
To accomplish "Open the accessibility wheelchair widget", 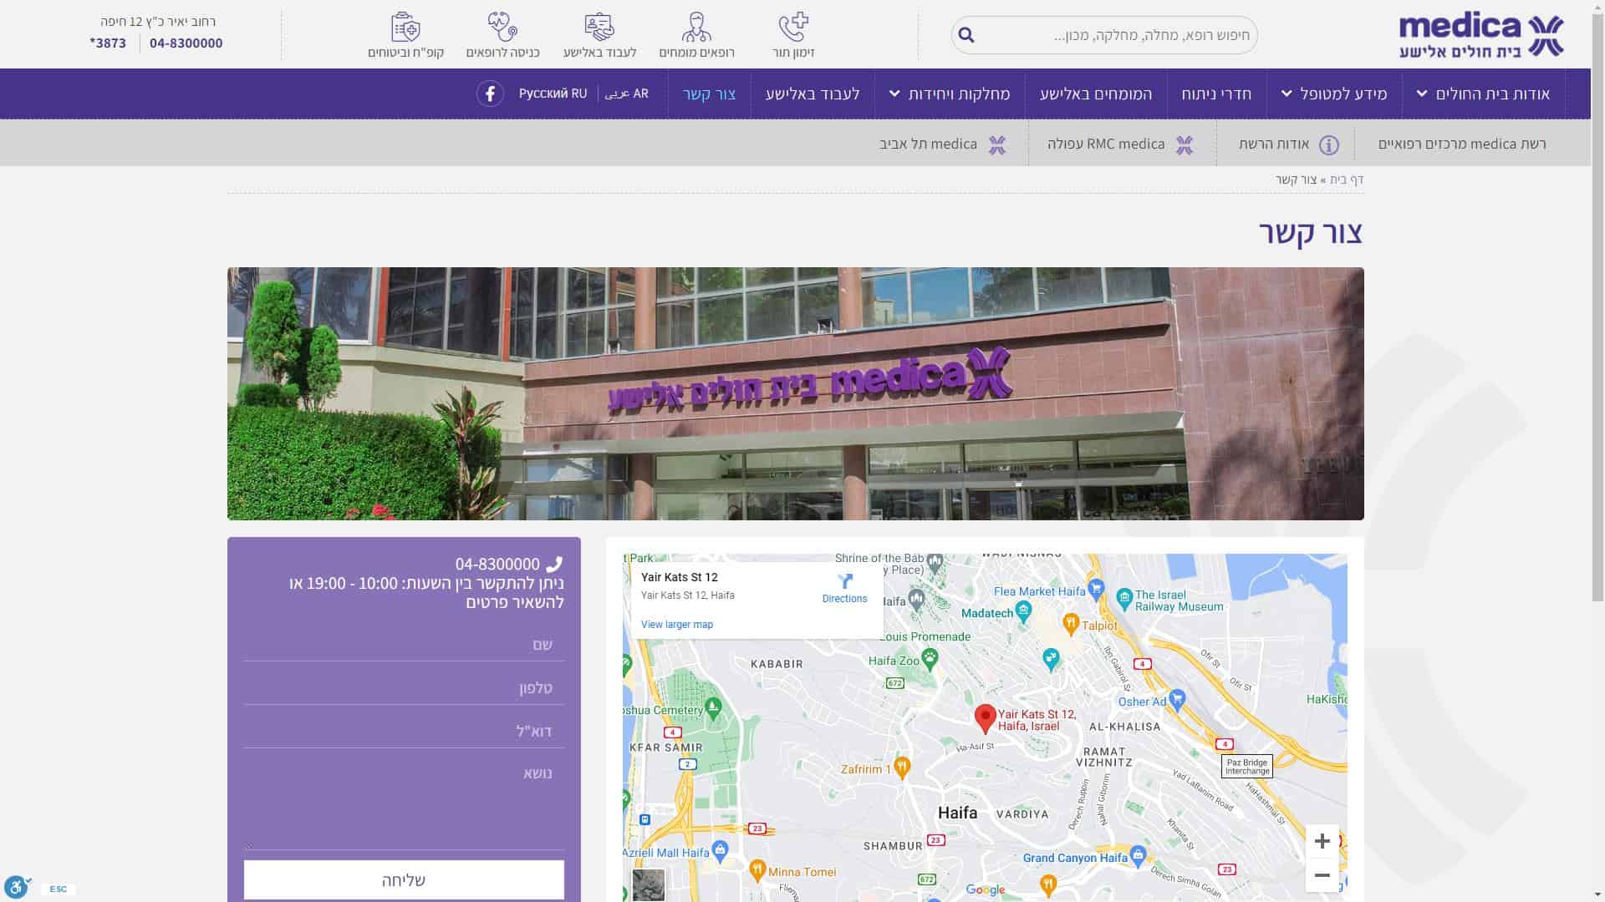I will click(x=17, y=886).
